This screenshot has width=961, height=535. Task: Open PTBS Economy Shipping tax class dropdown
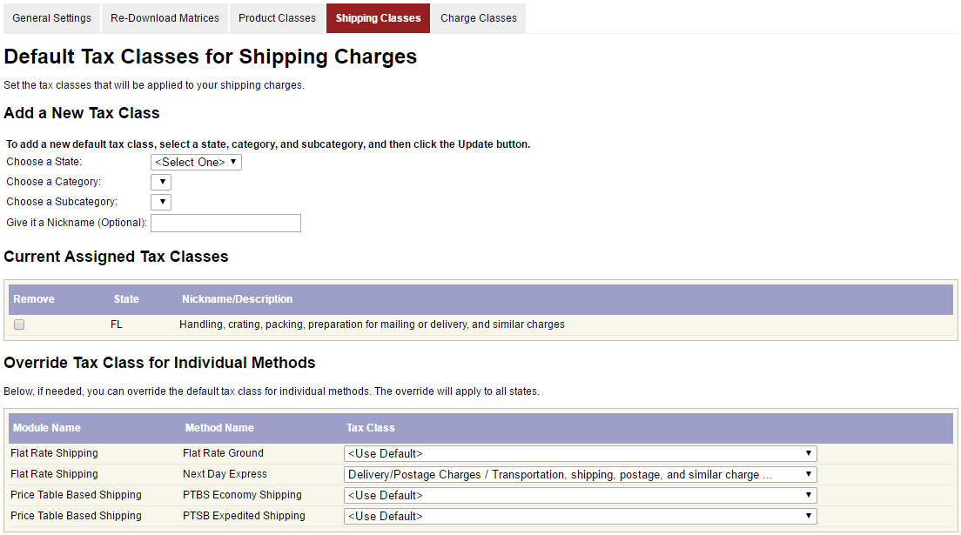click(580, 495)
